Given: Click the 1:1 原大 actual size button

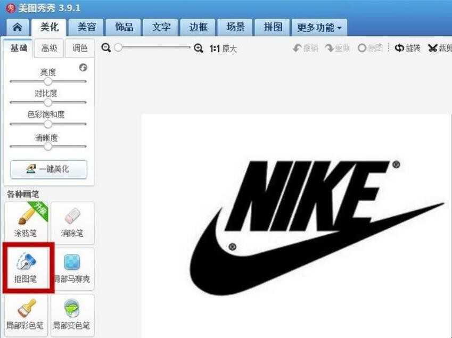Looking at the screenshot, I should coord(223,48).
